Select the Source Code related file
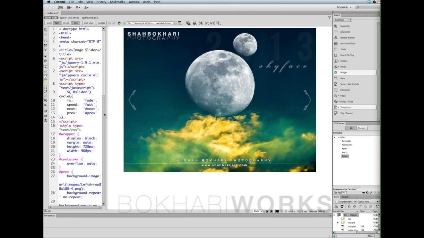Viewport: 424px width, 238px height. (51, 18)
